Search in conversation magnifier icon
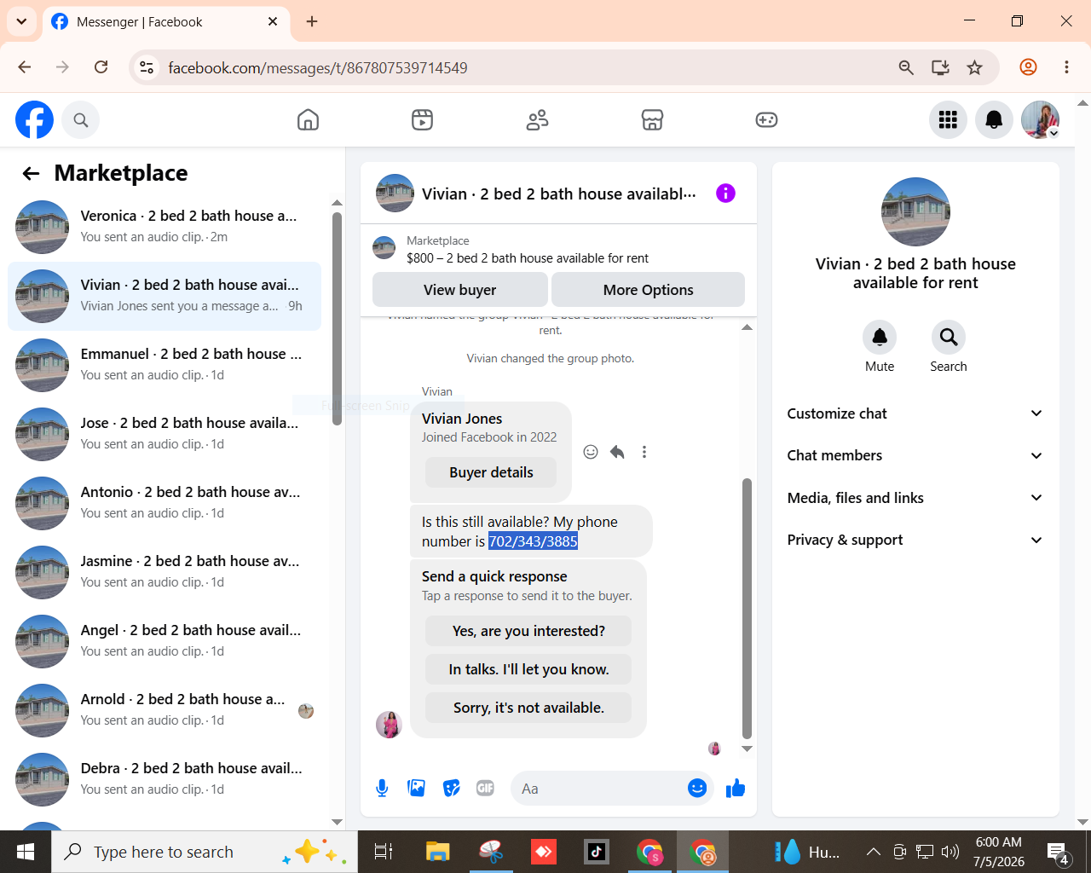The image size is (1091, 873). (949, 338)
